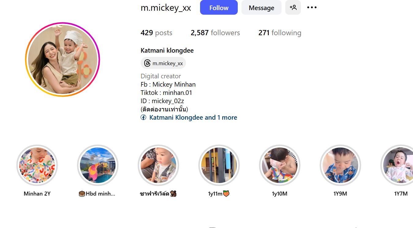
Task: Open the 1y11m highlight
Action: (x=219, y=165)
